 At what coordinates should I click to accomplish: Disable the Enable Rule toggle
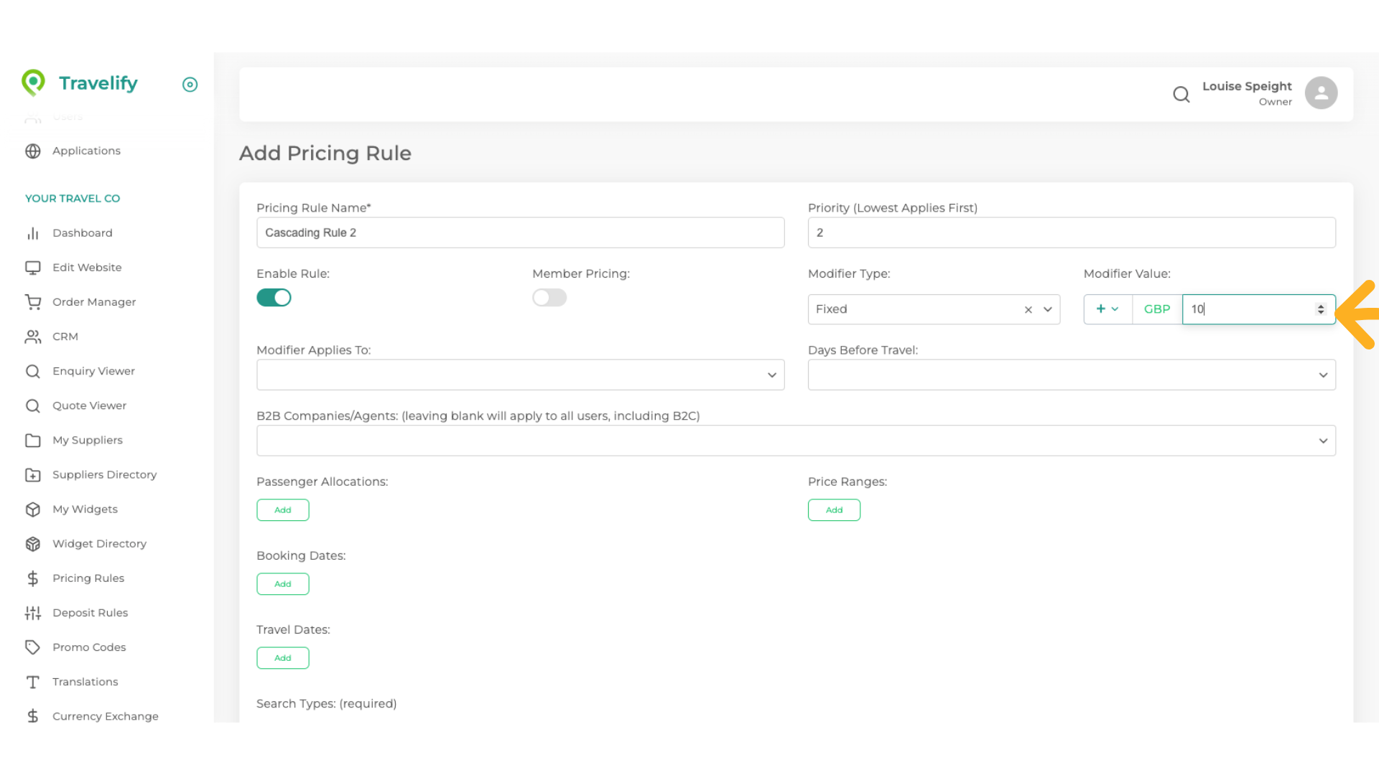pos(274,298)
